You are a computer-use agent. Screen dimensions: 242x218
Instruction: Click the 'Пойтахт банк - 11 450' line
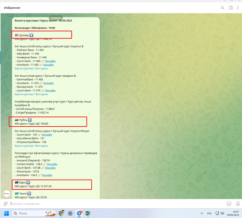tap(29, 50)
